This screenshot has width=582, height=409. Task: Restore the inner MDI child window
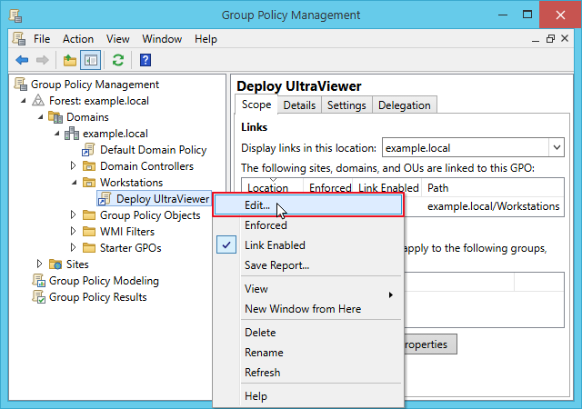coord(550,38)
